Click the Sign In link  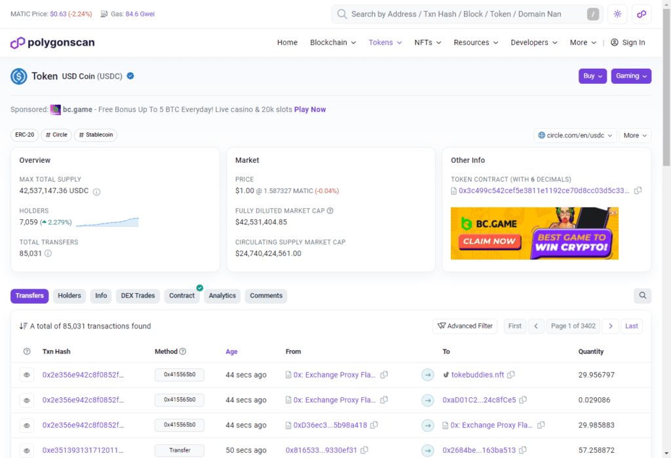628,43
